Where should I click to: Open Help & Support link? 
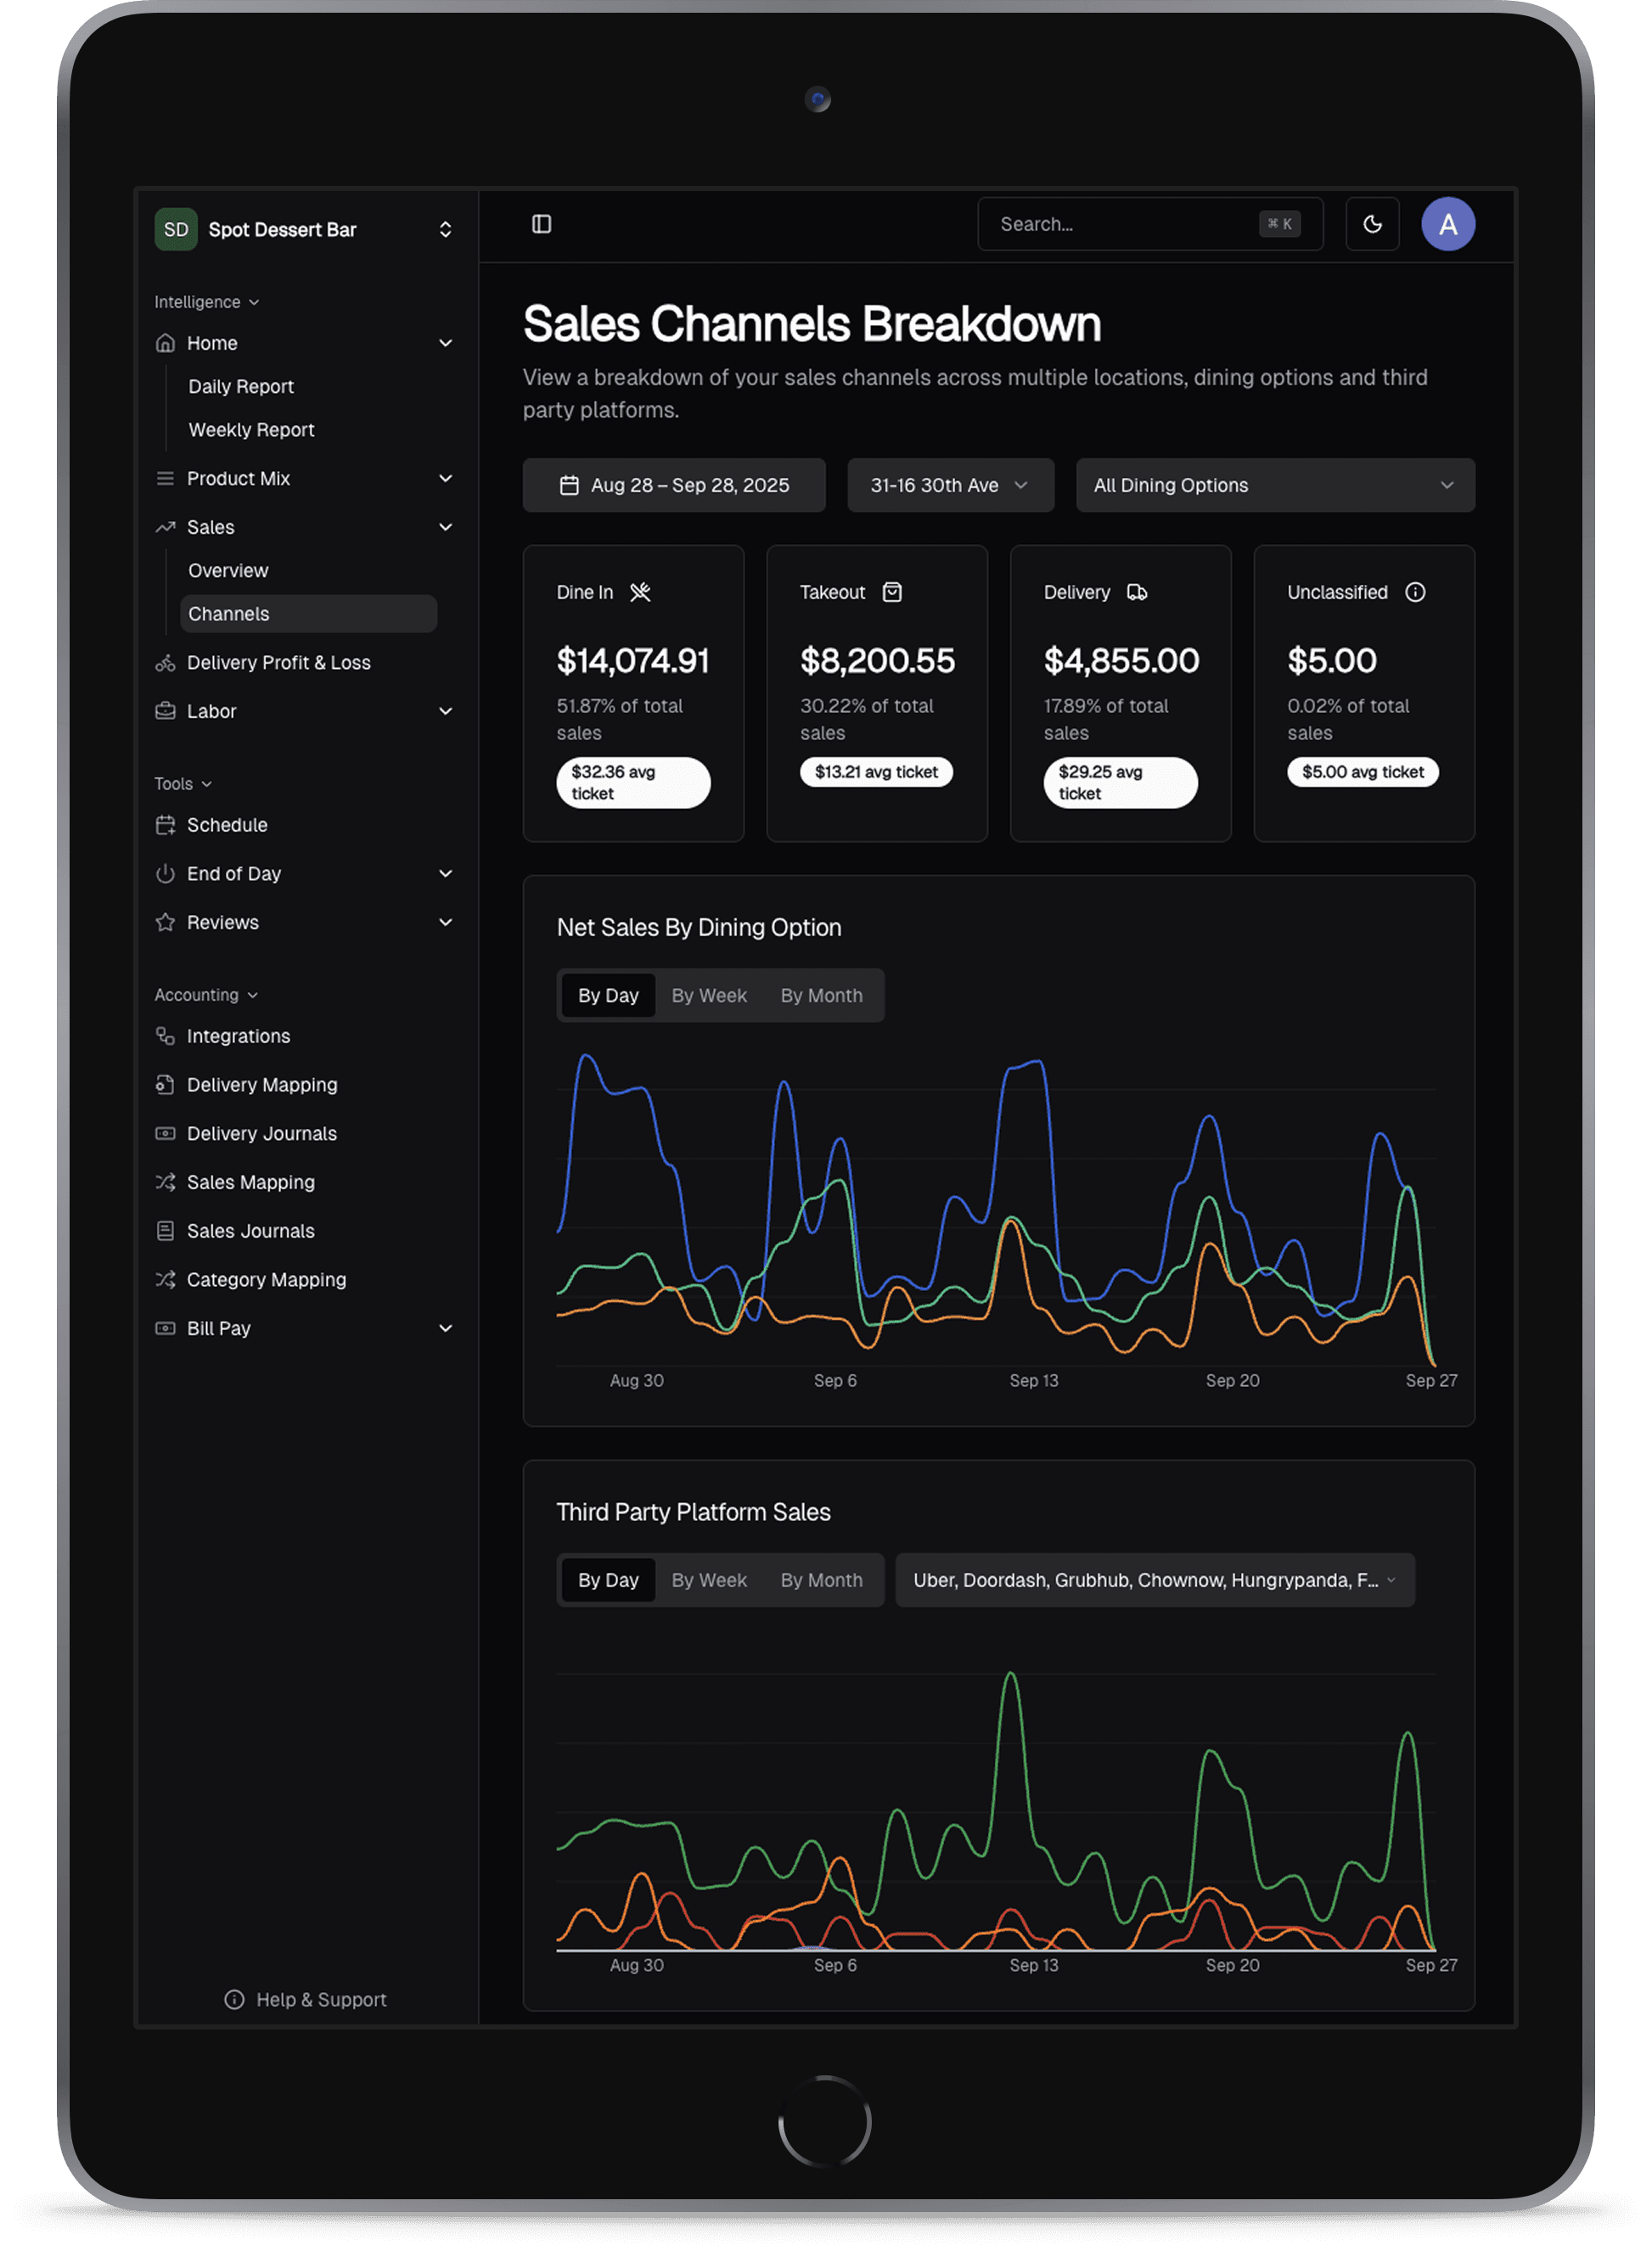pyautogui.click(x=306, y=1999)
